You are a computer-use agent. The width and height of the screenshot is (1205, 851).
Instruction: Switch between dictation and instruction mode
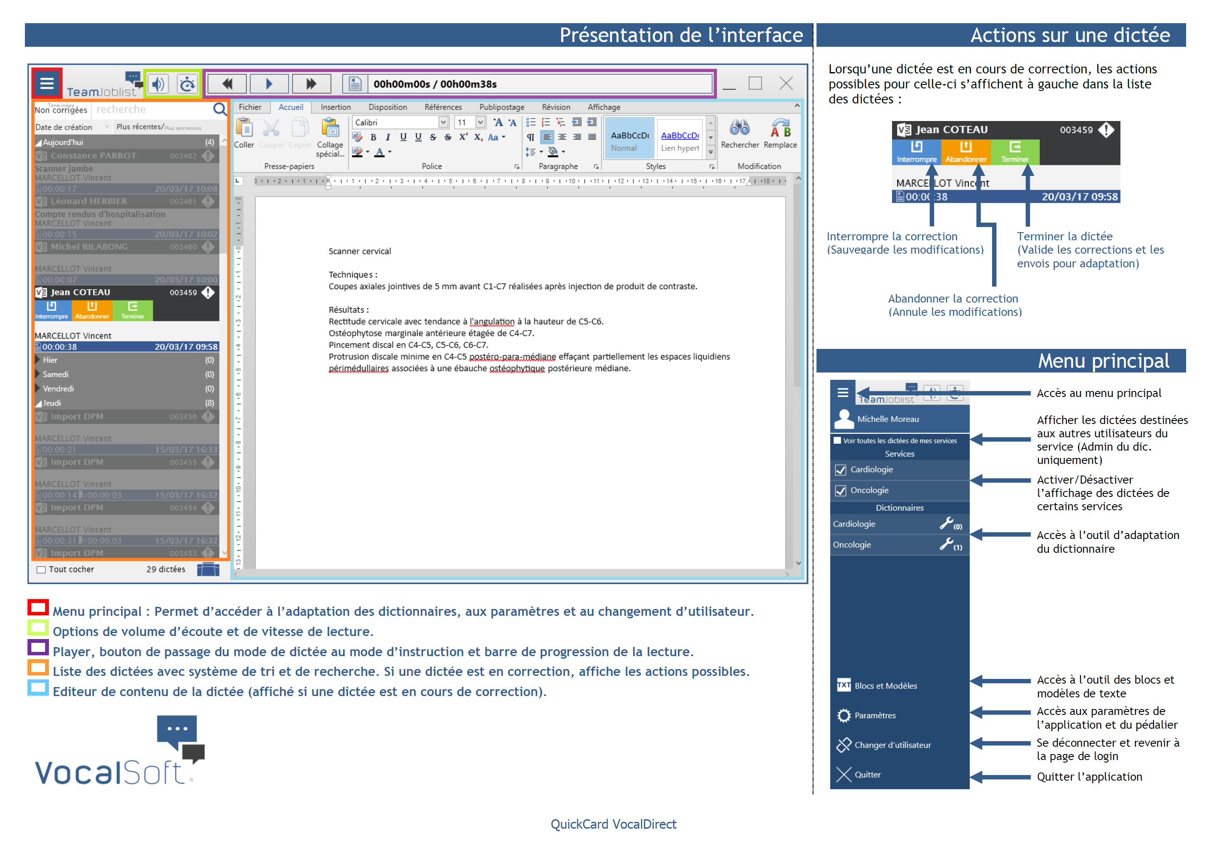click(355, 83)
